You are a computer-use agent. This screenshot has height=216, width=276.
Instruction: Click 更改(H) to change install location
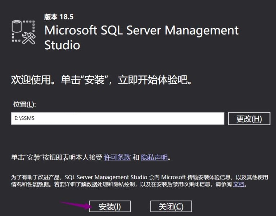[249, 119]
